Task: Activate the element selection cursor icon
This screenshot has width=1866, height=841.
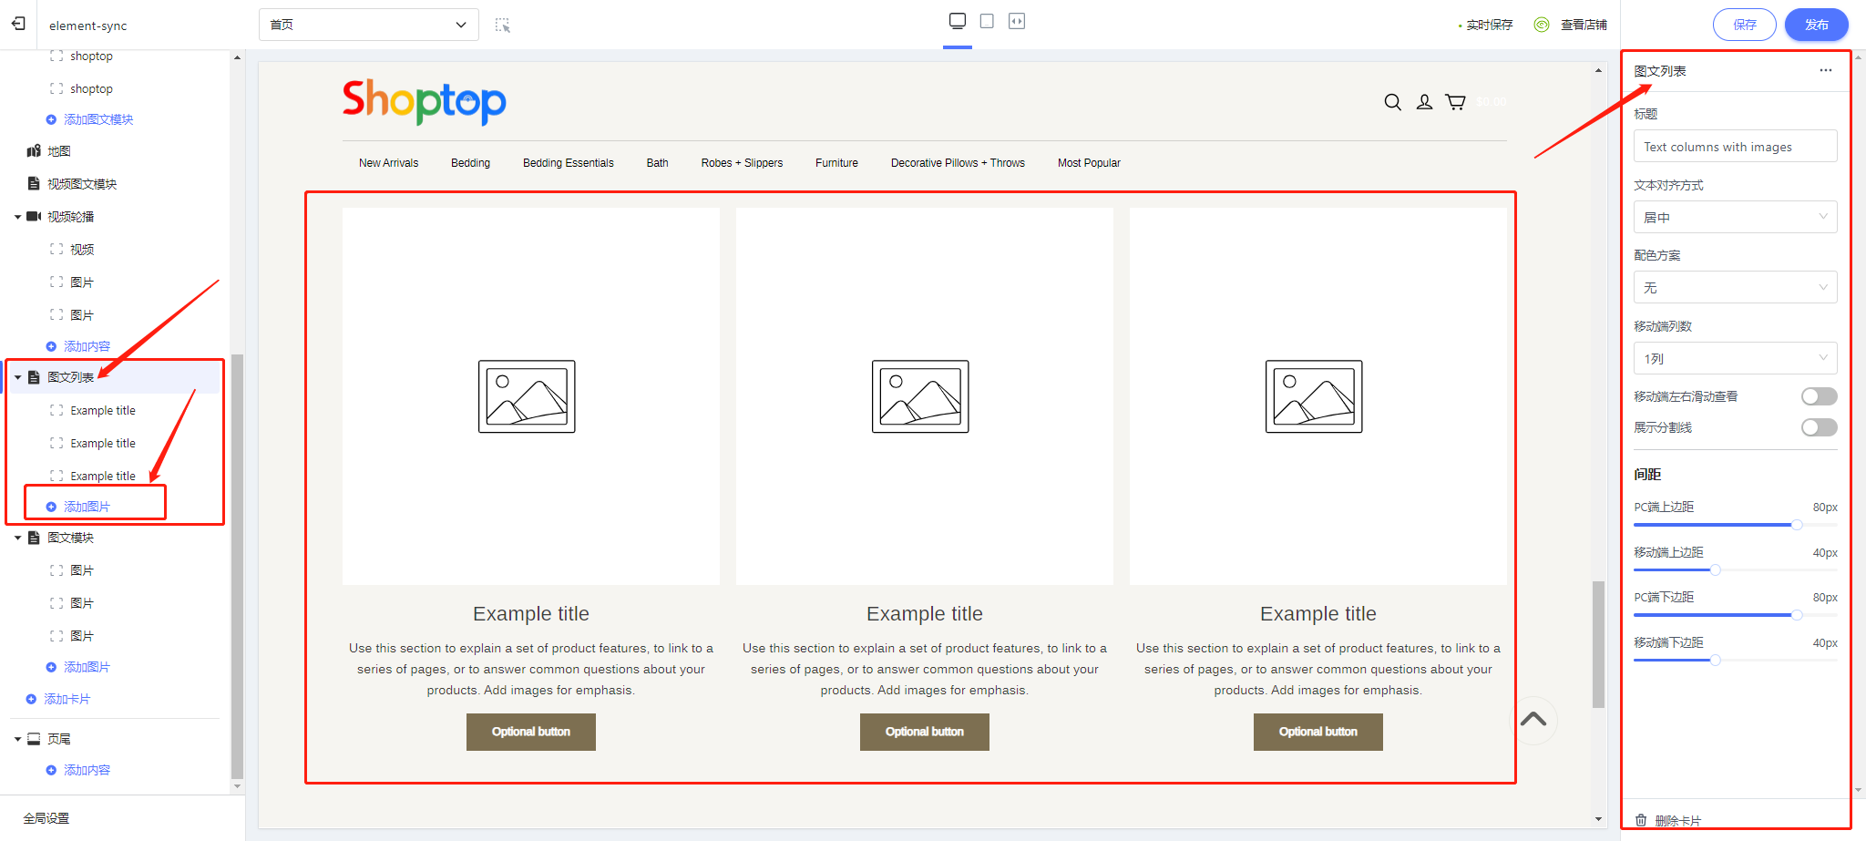Action: [x=502, y=25]
